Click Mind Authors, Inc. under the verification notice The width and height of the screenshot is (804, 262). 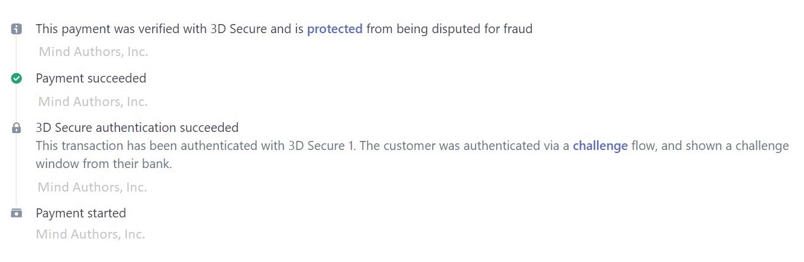tap(94, 52)
